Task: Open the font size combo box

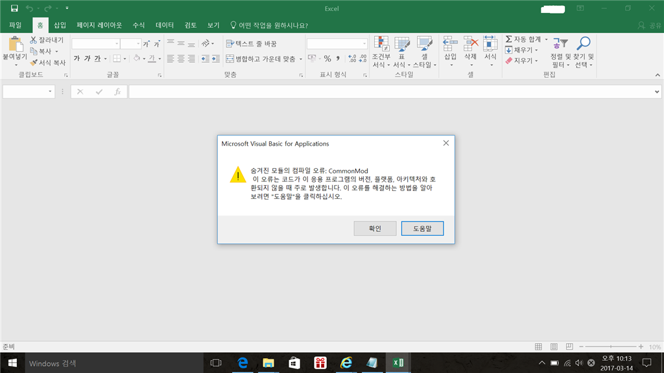Action: click(x=130, y=43)
